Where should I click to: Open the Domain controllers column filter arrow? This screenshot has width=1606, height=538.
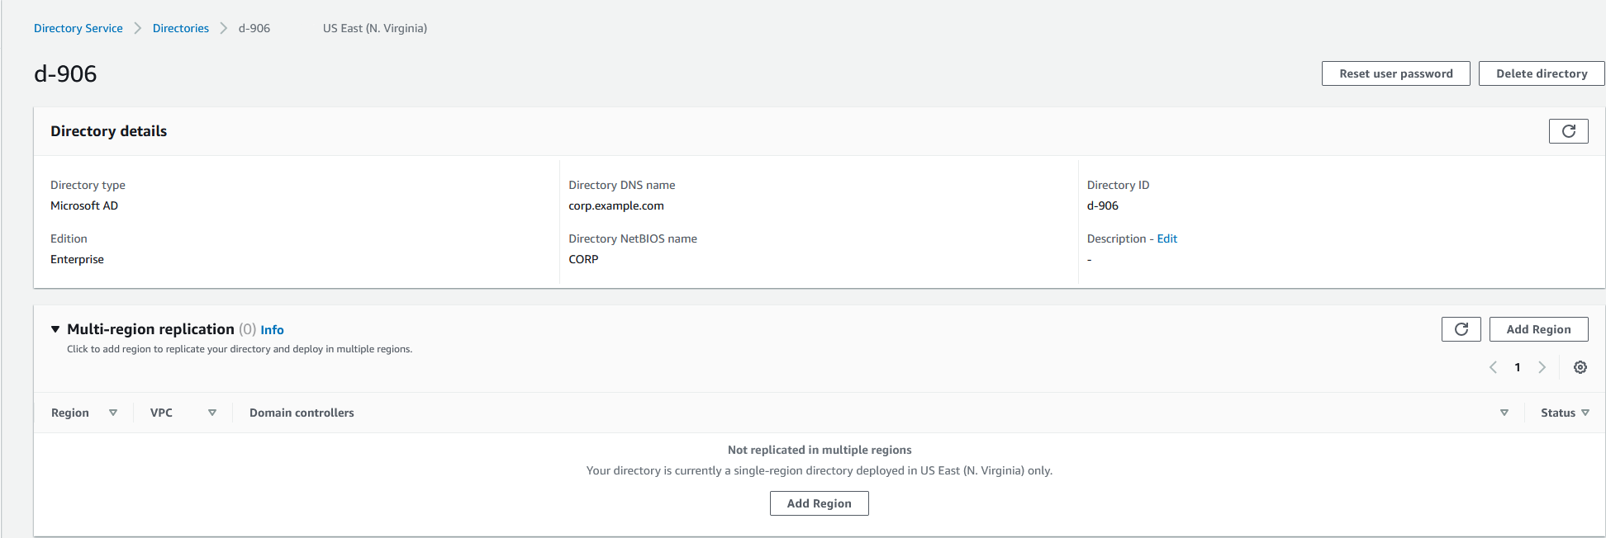tap(1504, 412)
